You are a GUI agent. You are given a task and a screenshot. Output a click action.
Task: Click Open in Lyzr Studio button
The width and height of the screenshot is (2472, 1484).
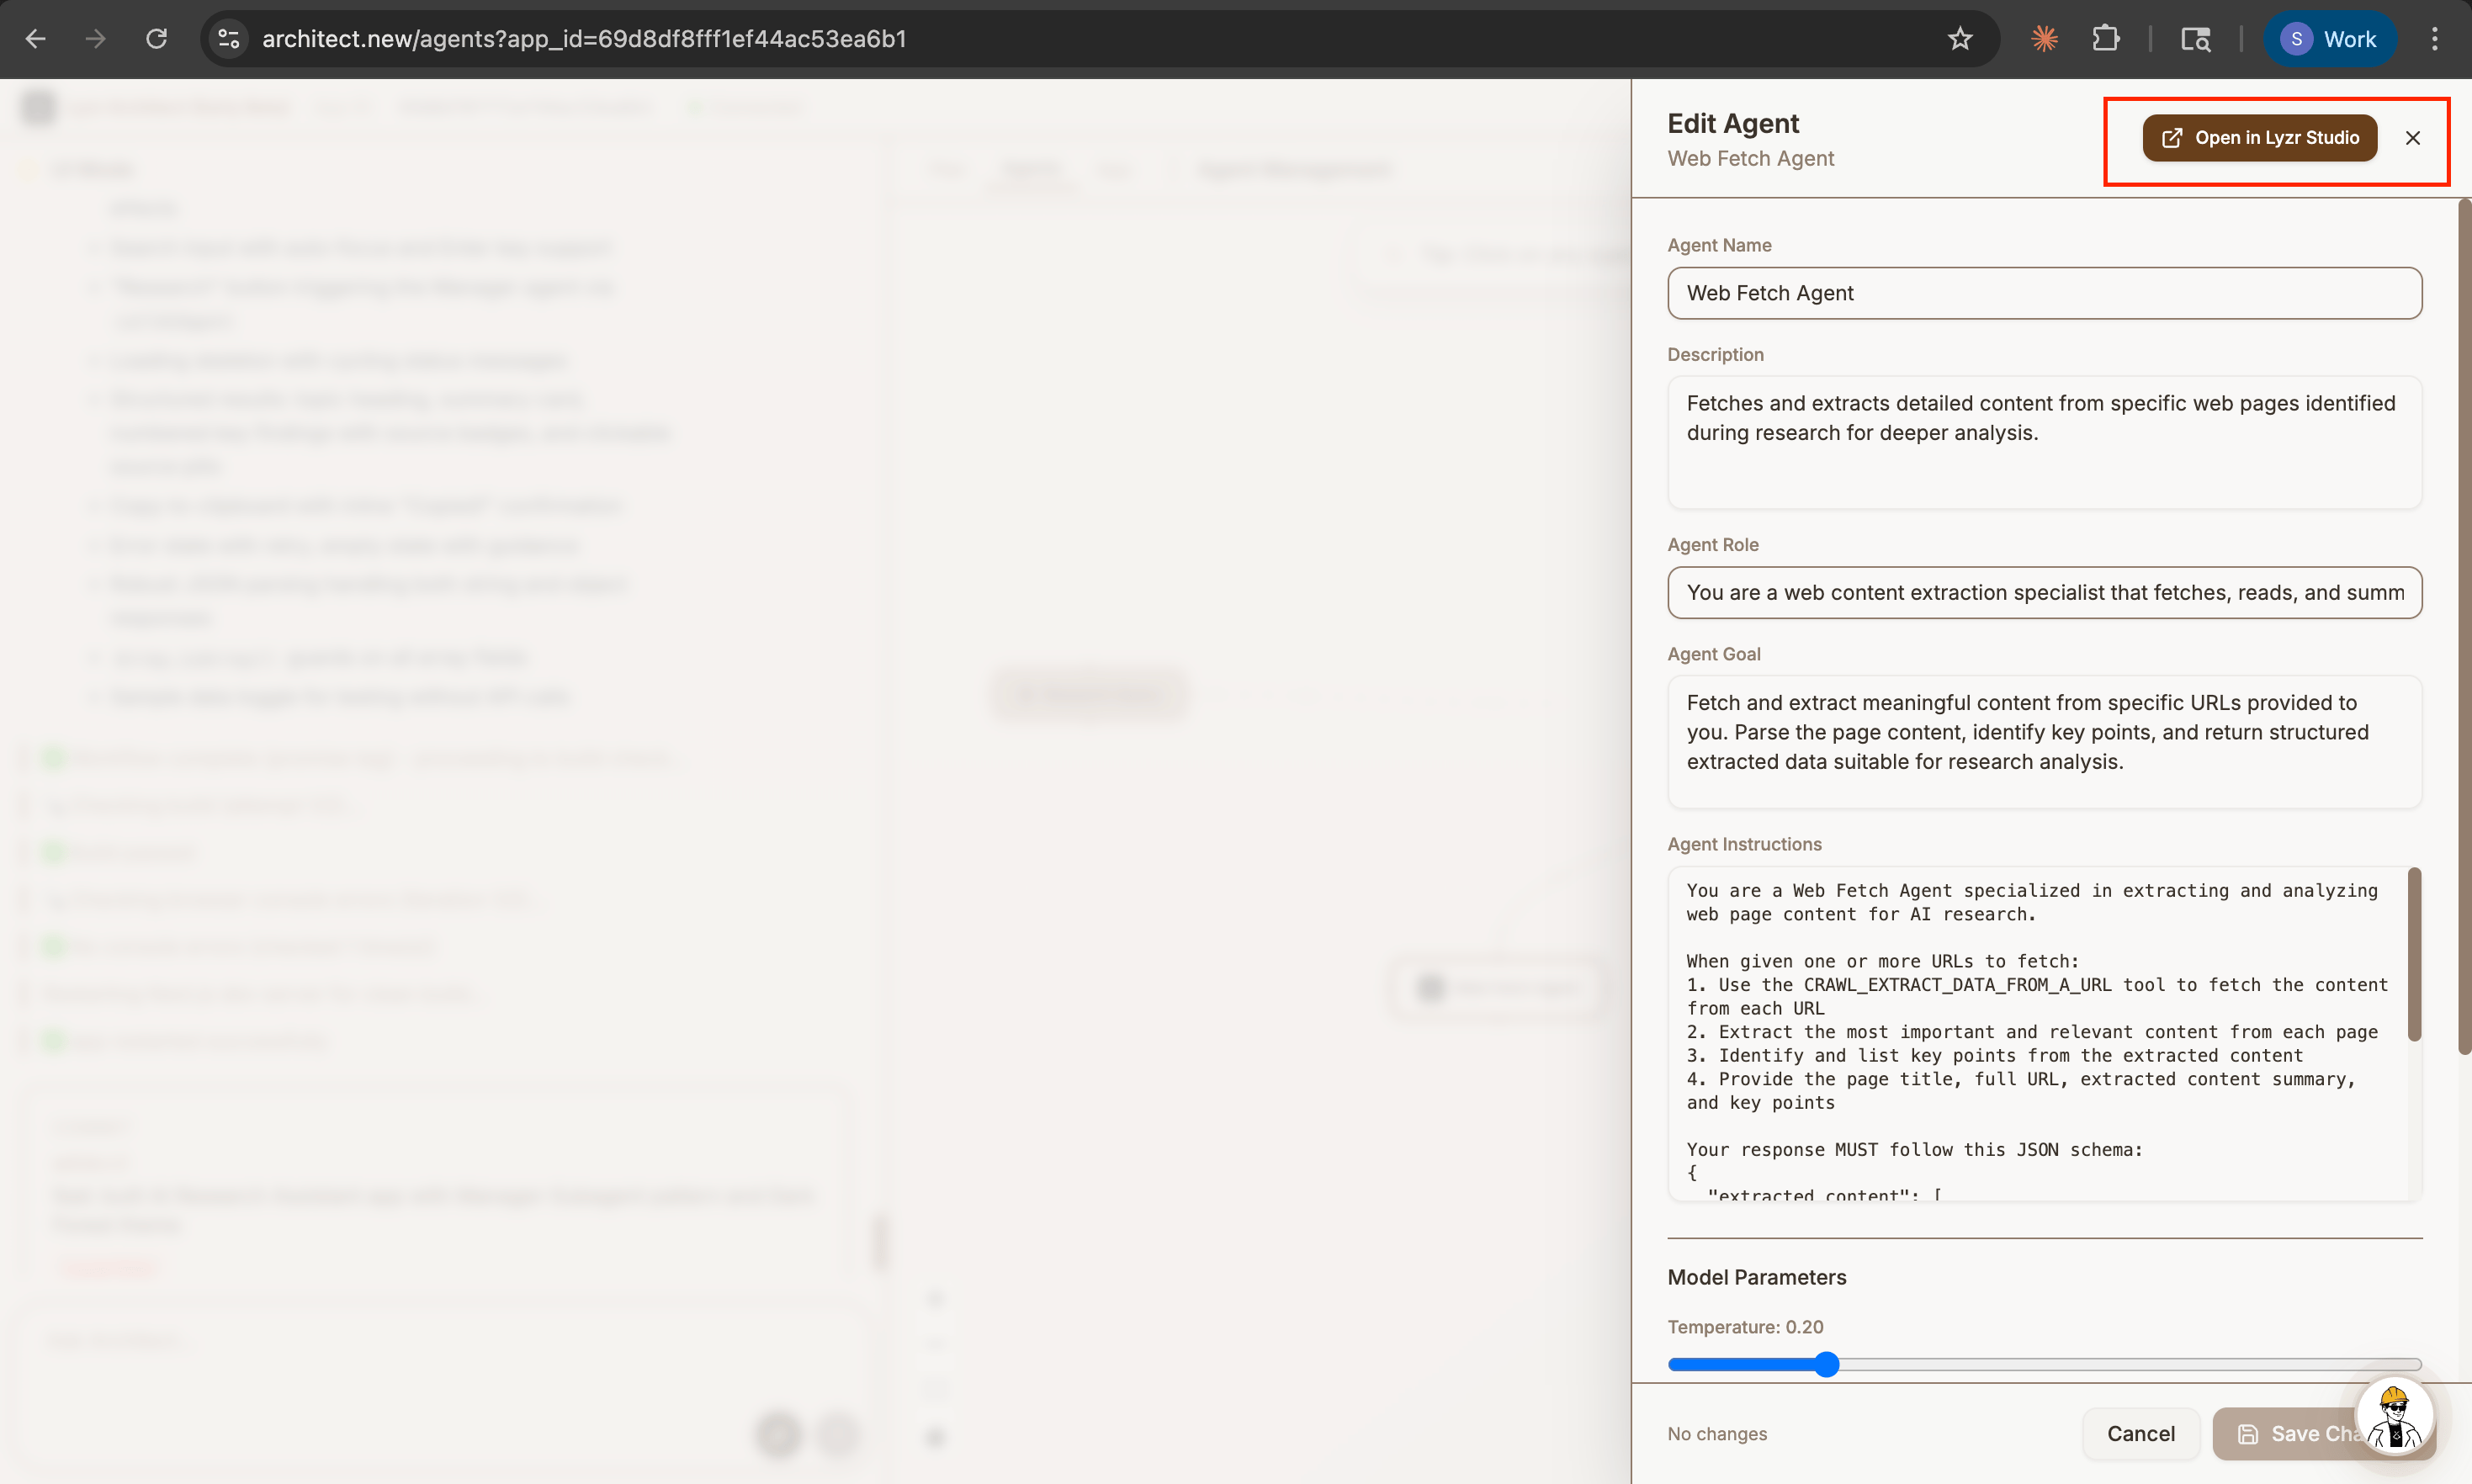pyautogui.click(x=2259, y=138)
